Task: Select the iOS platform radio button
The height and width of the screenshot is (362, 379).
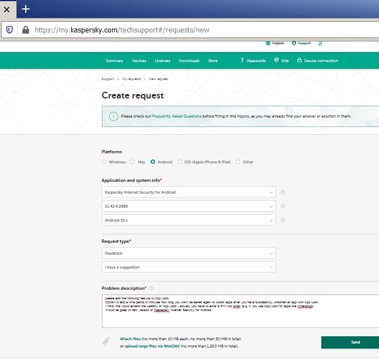Action: 180,162
